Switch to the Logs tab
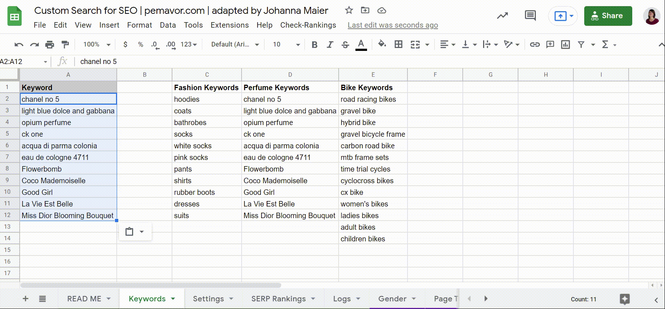This screenshot has width=665, height=309. 342,299
